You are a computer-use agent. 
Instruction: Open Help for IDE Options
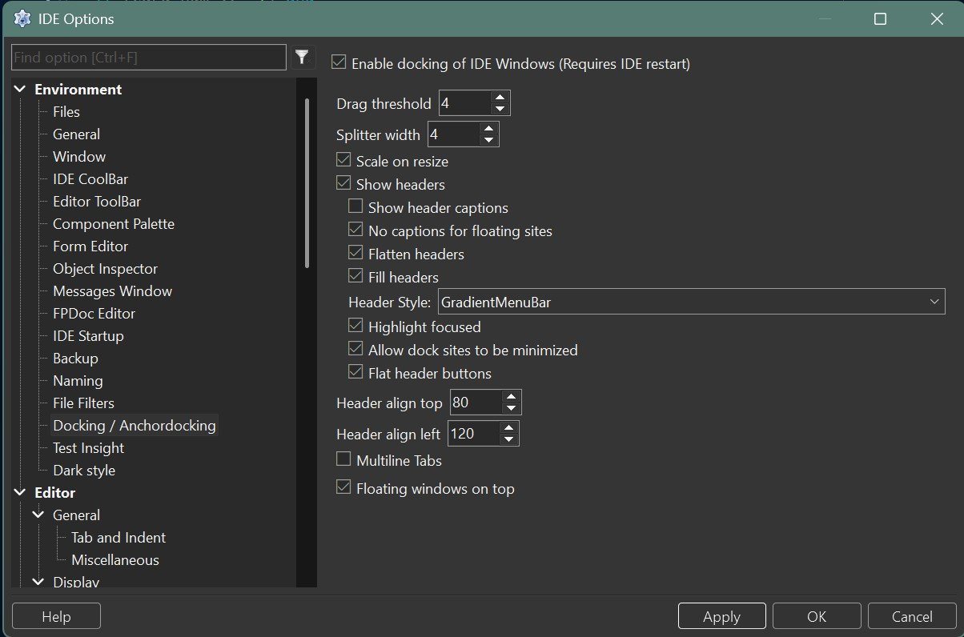(55, 615)
